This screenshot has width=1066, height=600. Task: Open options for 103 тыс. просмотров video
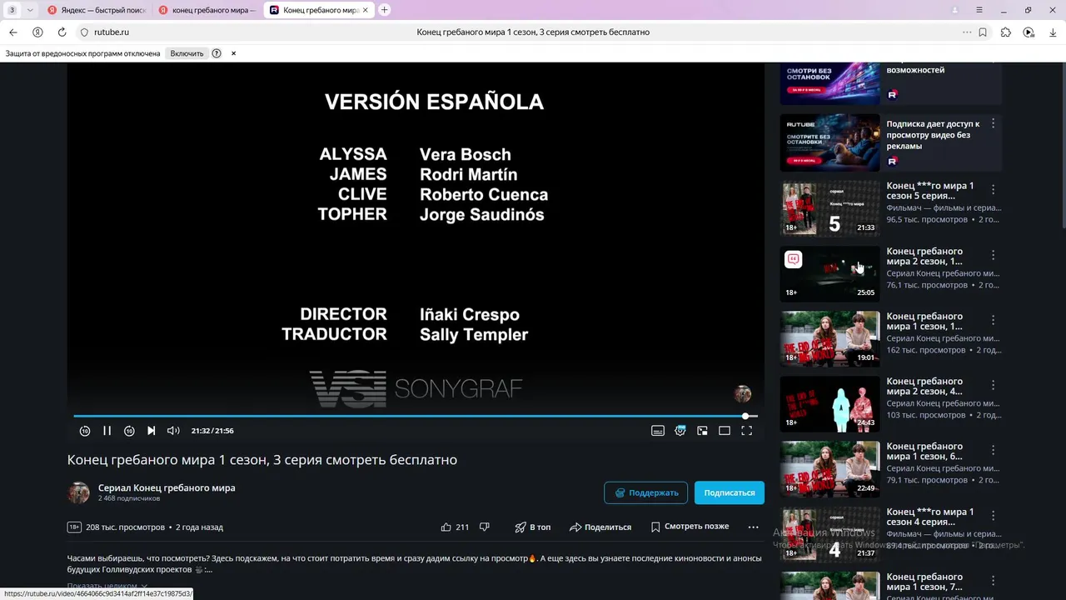point(993,384)
